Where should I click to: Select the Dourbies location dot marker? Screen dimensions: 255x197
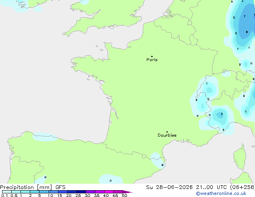click(167, 132)
